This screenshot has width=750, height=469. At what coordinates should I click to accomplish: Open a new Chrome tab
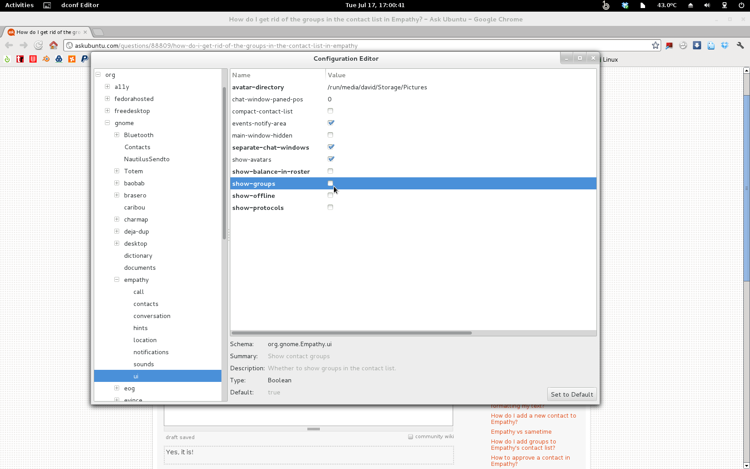pyautogui.click(x=99, y=32)
